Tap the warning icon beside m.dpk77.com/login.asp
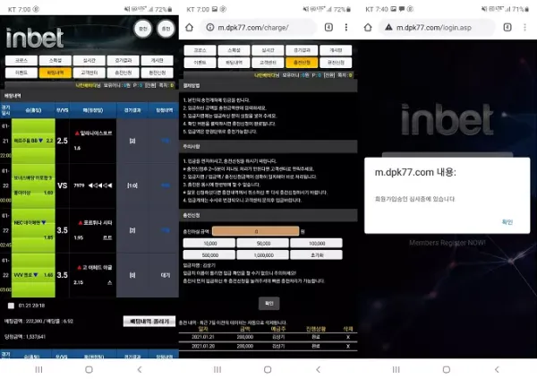This screenshot has height=379, width=537. [388, 28]
